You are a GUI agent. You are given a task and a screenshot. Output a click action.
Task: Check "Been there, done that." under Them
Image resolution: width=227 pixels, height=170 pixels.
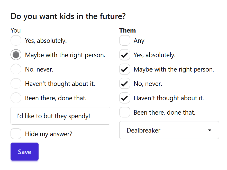125,112
